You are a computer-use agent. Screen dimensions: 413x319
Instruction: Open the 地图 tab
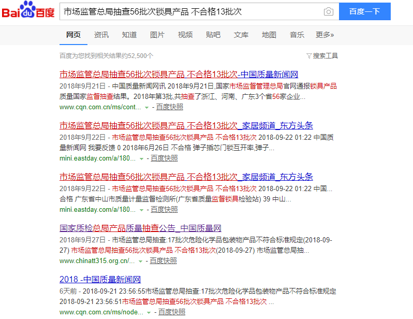[269, 35]
